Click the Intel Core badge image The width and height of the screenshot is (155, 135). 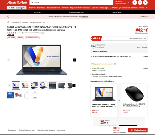click(10, 95)
